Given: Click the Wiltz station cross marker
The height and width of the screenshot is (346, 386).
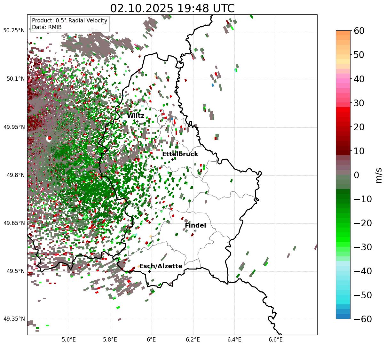Looking at the screenshot, I should [137, 121].
